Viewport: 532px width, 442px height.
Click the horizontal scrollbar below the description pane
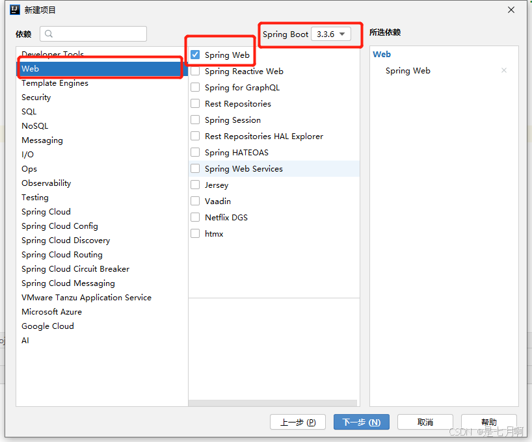[x=273, y=403]
